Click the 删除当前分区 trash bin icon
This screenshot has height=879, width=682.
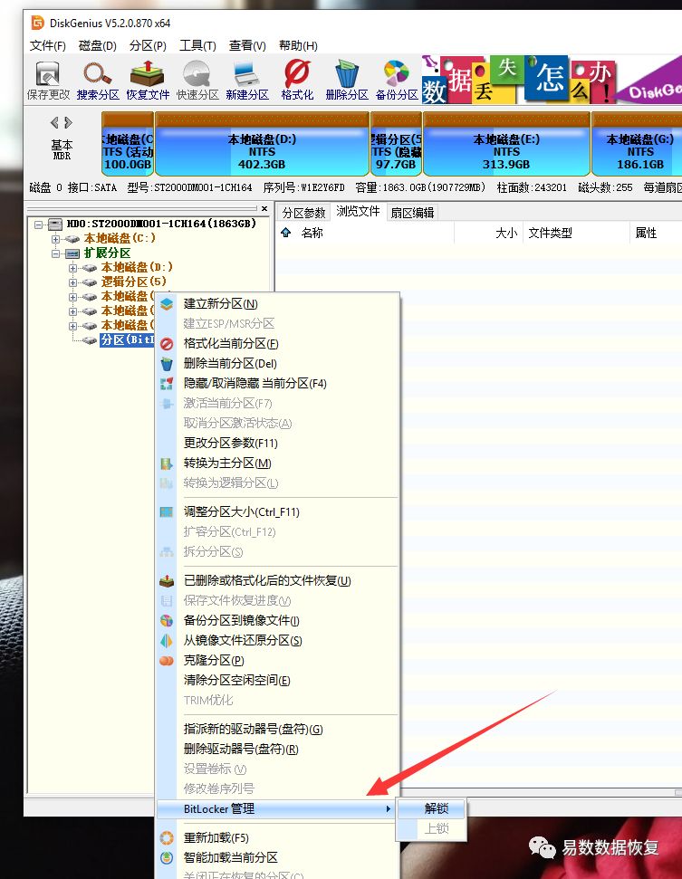pyautogui.click(x=167, y=364)
